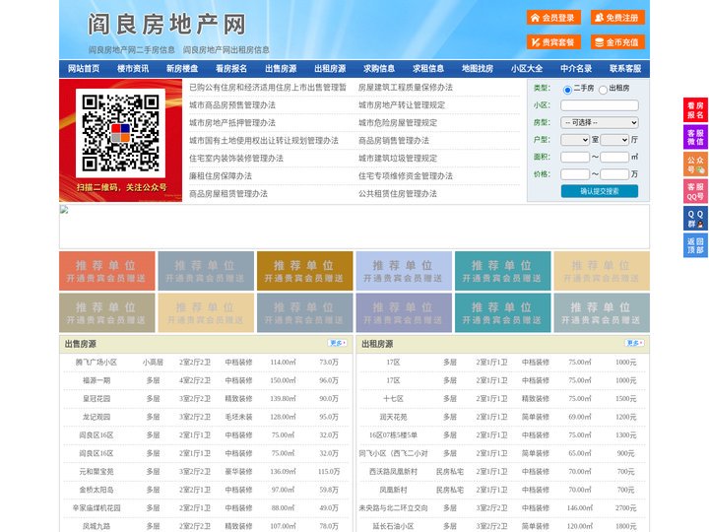709x532 pixels.
Task: Click the 会员登录 button
Action: 553,18
